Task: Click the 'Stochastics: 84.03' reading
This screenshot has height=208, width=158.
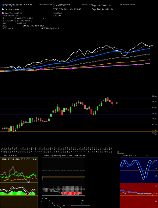Action: (10, 16)
